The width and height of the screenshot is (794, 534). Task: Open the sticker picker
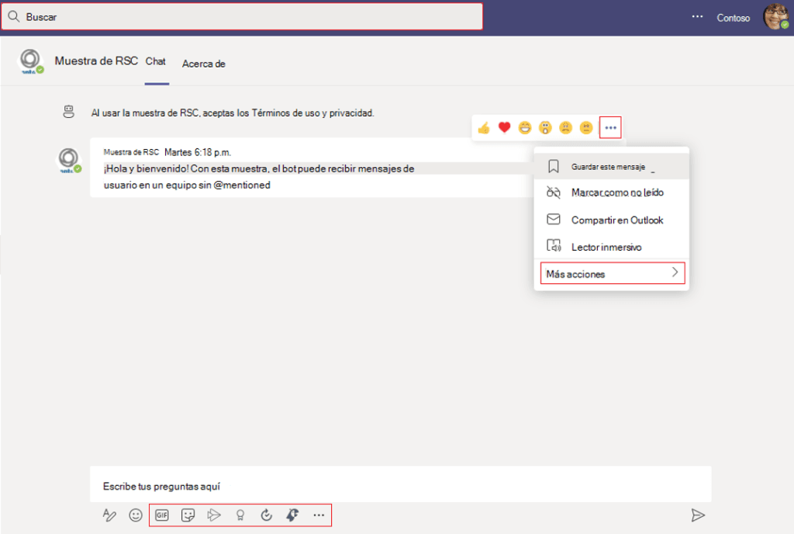tap(188, 515)
